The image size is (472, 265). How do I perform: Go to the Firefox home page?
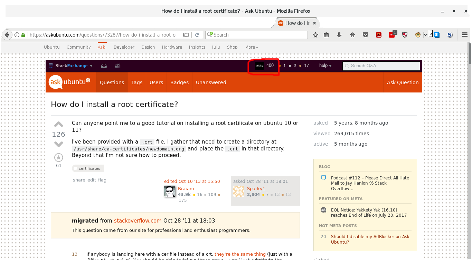[x=352, y=35]
